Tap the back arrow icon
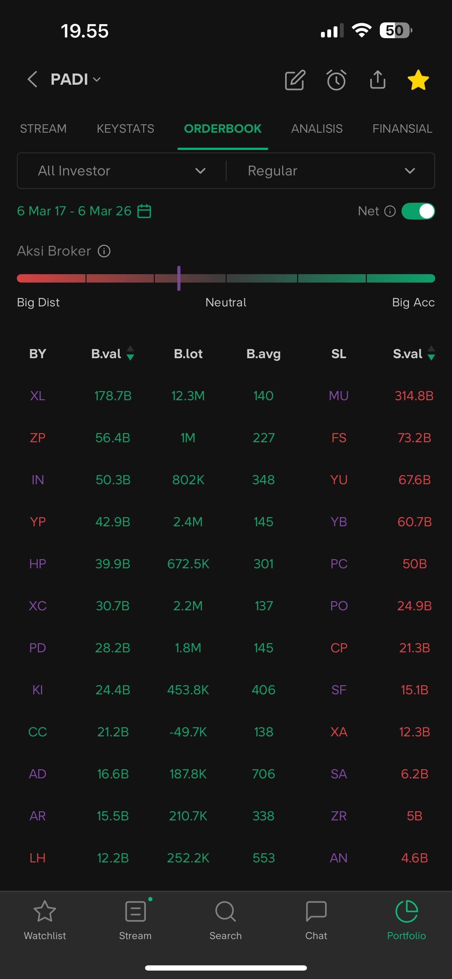This screenshot has width=452, height=979. pyautogui.click(x=32, y=79)
